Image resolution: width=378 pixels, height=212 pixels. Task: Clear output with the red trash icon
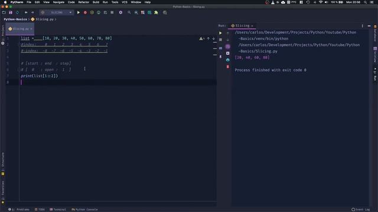coord(228,67)
